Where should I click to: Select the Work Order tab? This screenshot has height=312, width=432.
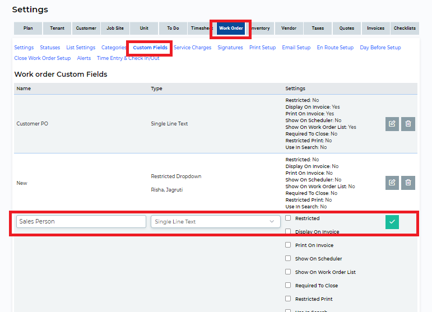click(x=231, y=28)
